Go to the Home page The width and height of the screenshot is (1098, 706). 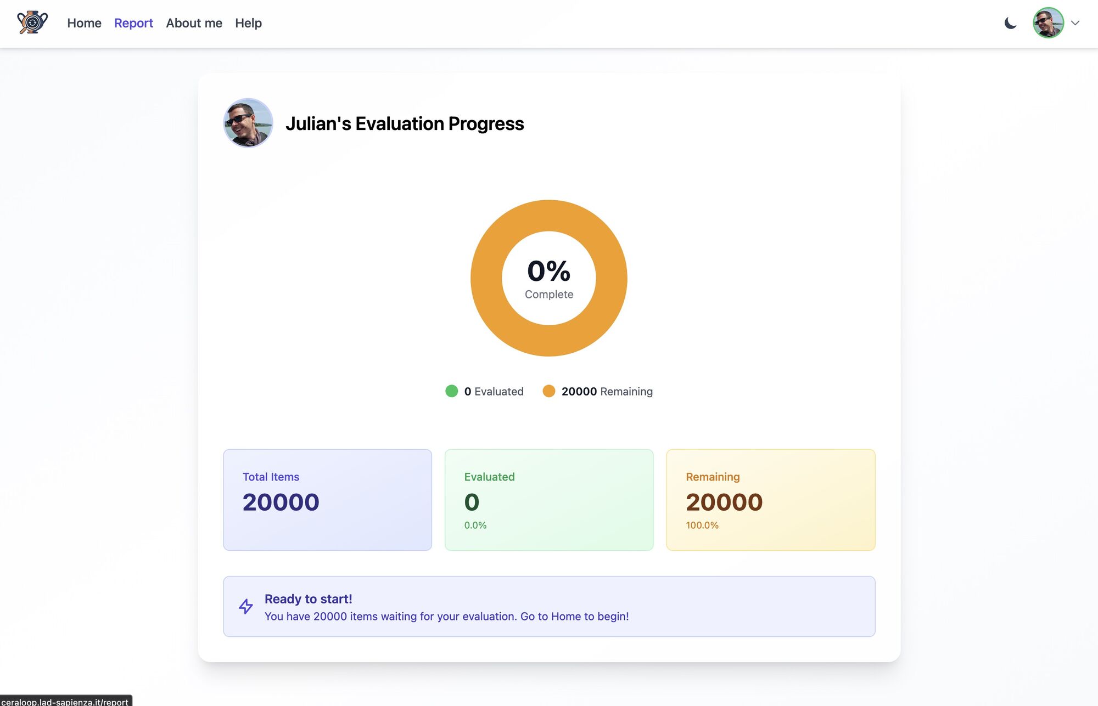click(x=84, y=23)
